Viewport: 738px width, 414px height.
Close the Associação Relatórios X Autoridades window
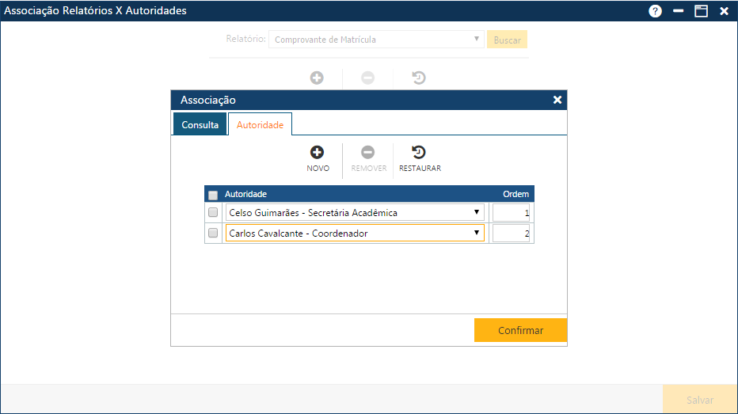point(725,11)
